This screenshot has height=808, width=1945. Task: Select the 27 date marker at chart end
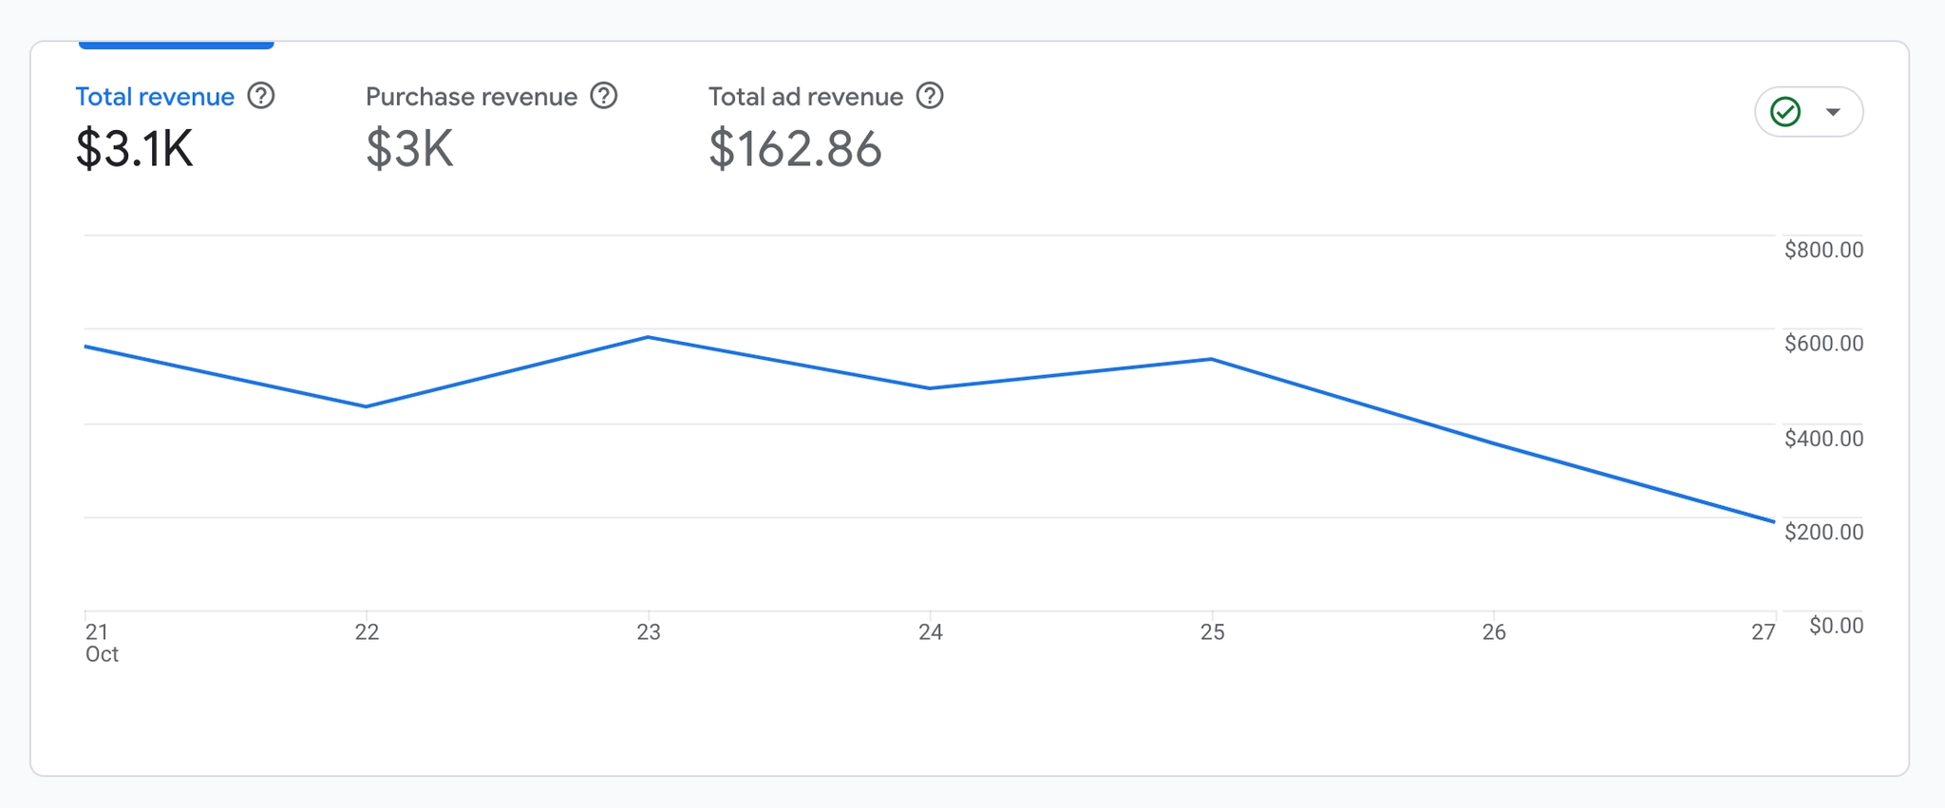click(x=1764, y=632)
